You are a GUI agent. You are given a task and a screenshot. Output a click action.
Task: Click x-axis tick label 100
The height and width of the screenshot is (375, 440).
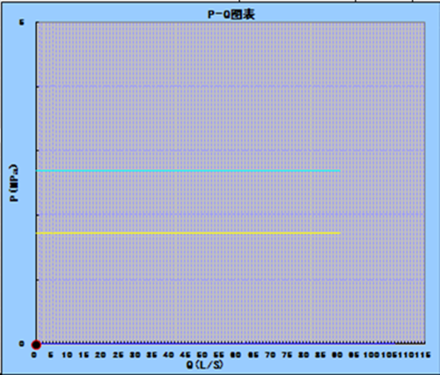click(x=371, y=355)
